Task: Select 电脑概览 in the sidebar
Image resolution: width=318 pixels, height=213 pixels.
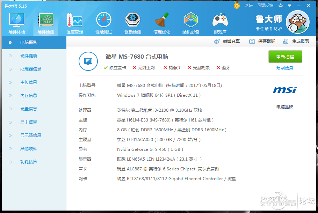Action: pyautogui.click(x=34, y=43)
